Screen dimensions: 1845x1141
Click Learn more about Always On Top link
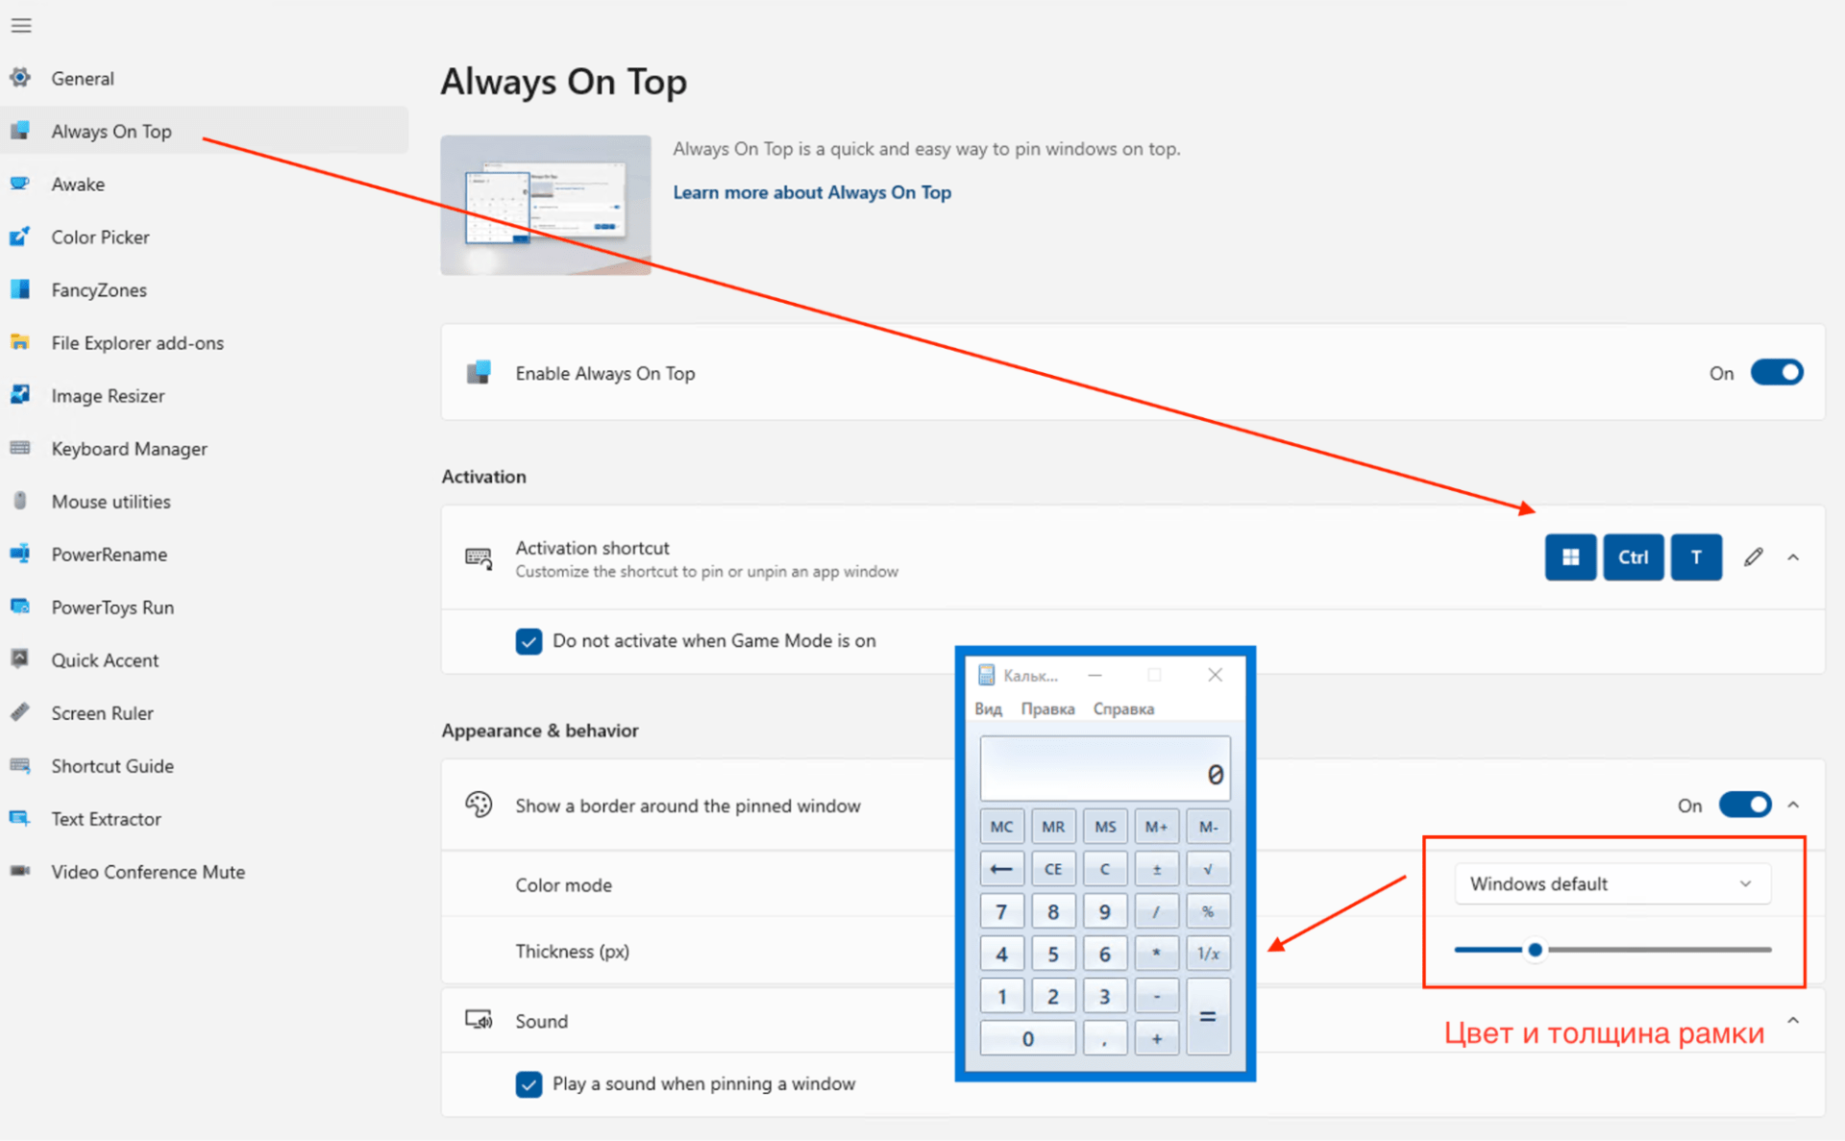[813, 191]
